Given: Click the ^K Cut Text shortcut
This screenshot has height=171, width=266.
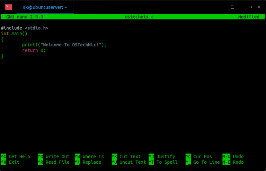Looking at the screenshot, I should (x=126, y=156).
